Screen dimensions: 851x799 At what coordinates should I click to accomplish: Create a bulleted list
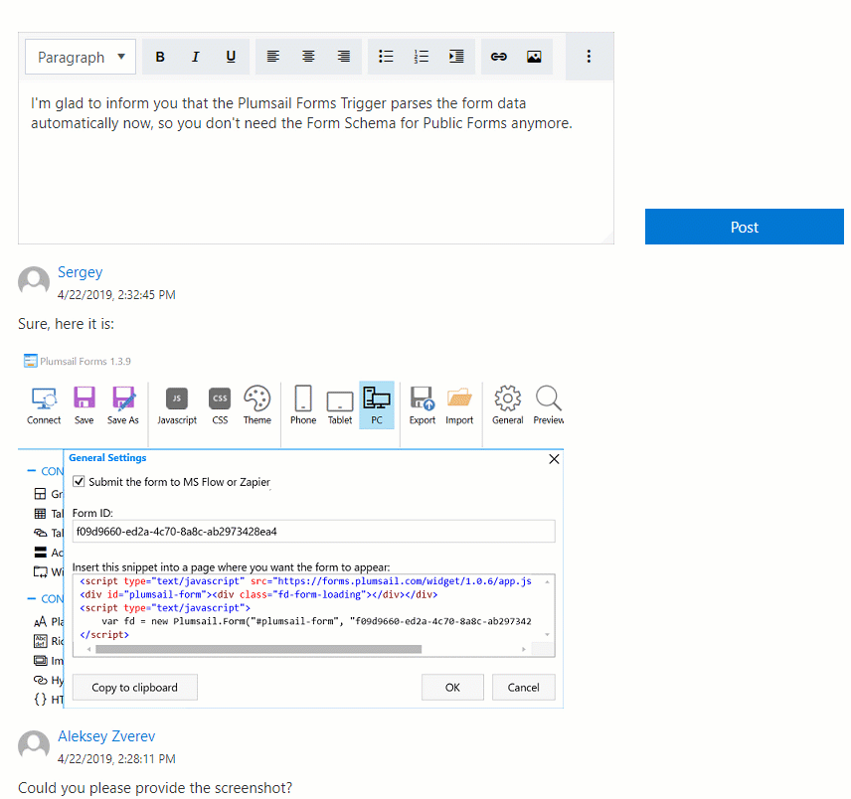[386, 57]
